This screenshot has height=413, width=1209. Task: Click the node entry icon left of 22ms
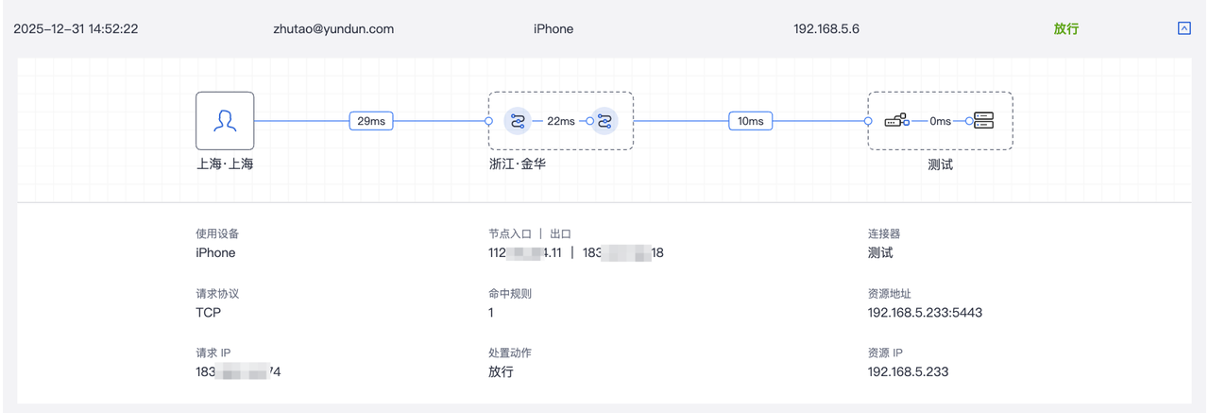point(518,121)
